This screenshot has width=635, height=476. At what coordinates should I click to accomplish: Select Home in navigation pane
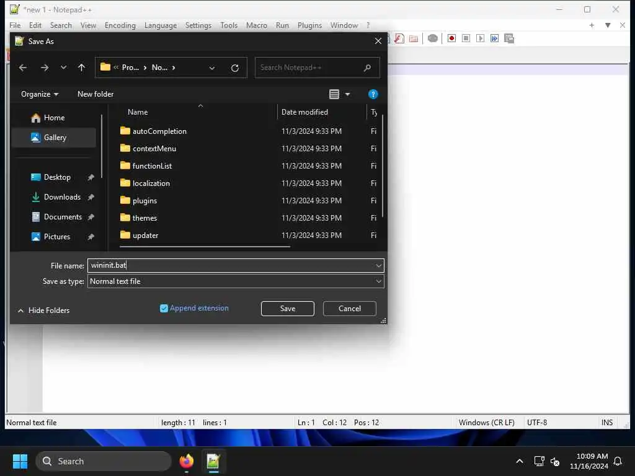(55, 118)
